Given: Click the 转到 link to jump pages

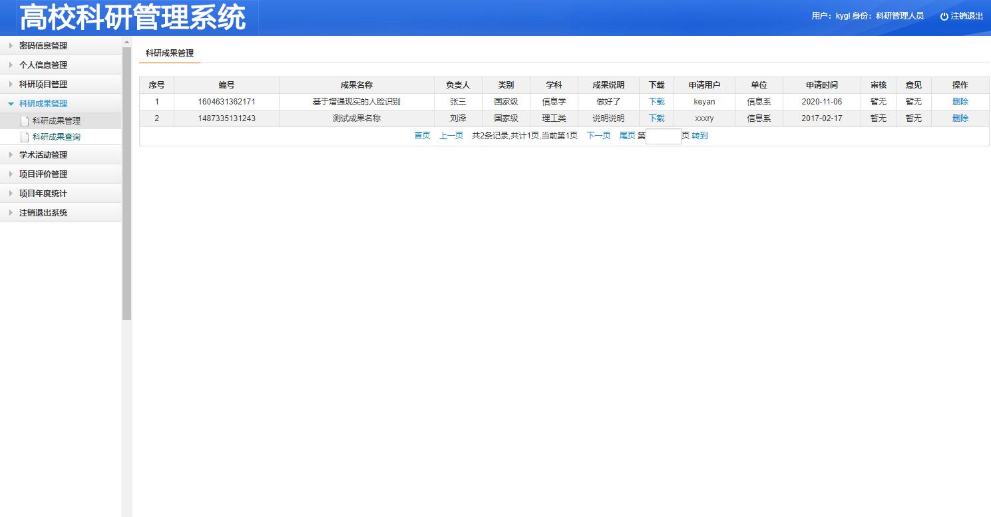Looking at the screenshot, I should coord(699,136).
